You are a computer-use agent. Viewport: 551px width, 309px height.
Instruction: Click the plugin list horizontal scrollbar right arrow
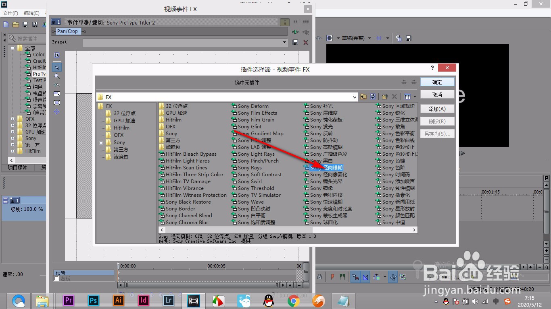pyautogui.click(x=414, y=230)
